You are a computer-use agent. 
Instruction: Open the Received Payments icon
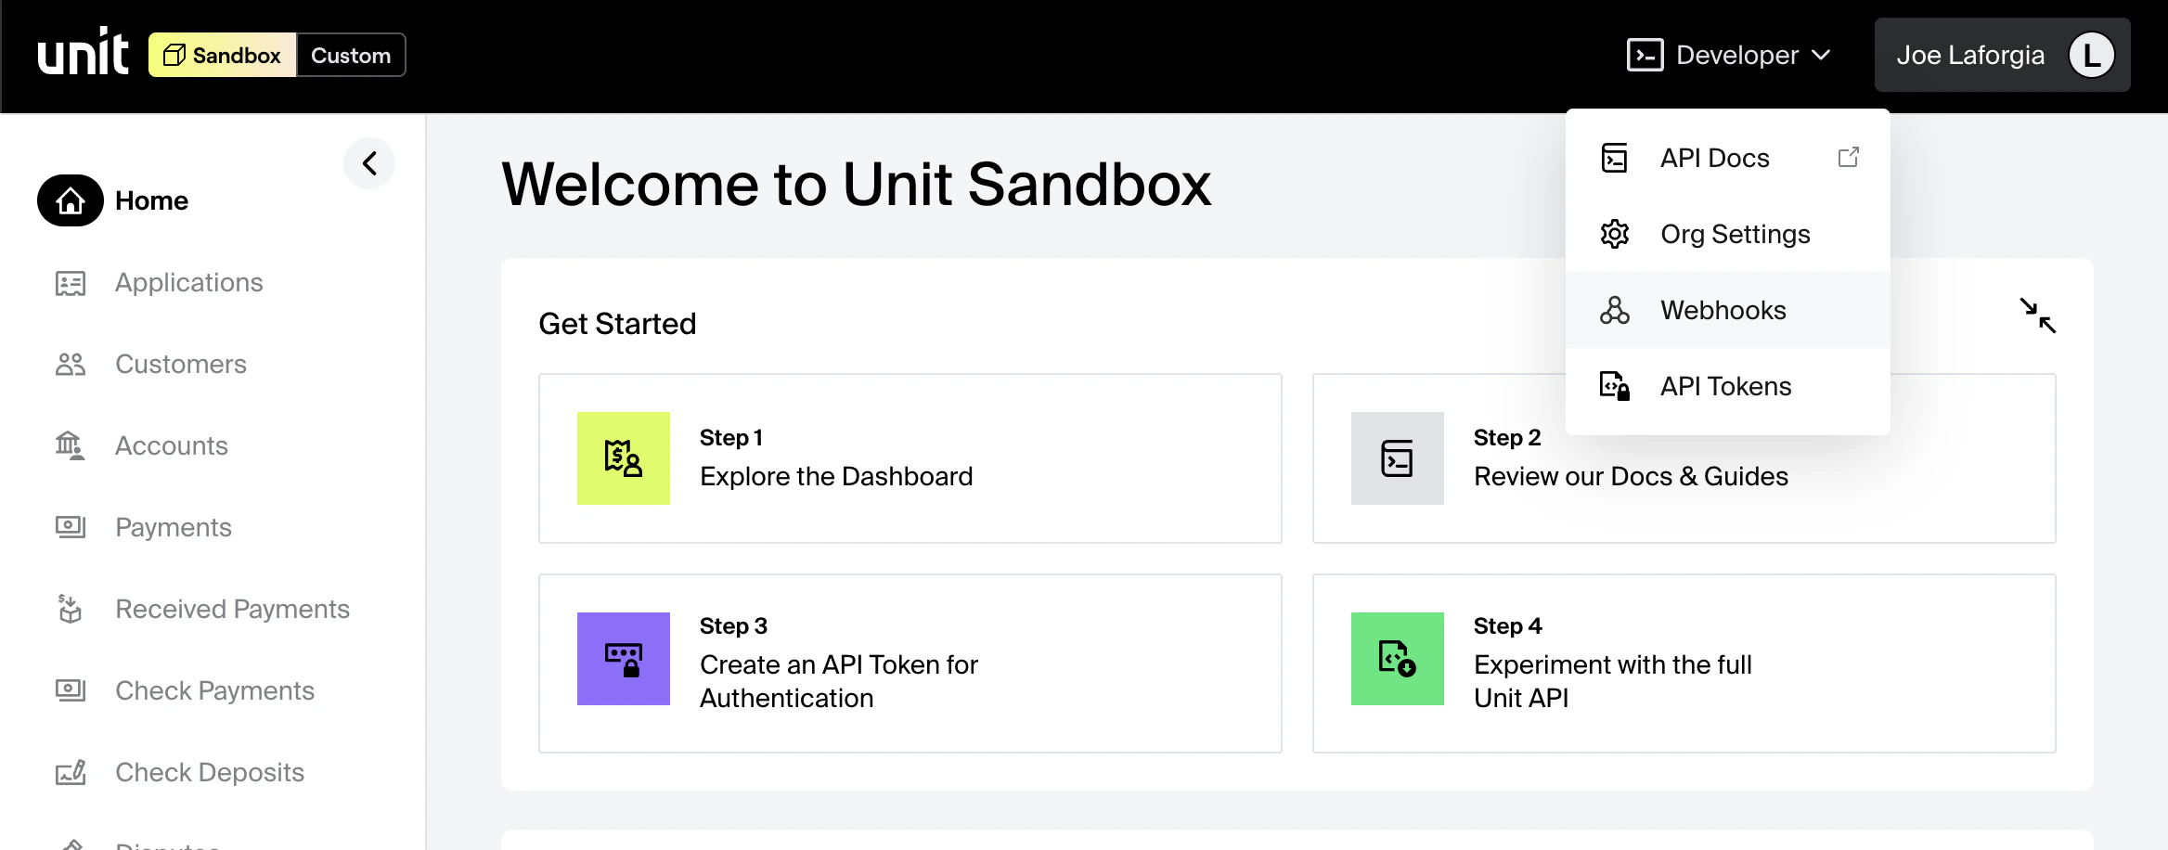click(x=70, y=609)
